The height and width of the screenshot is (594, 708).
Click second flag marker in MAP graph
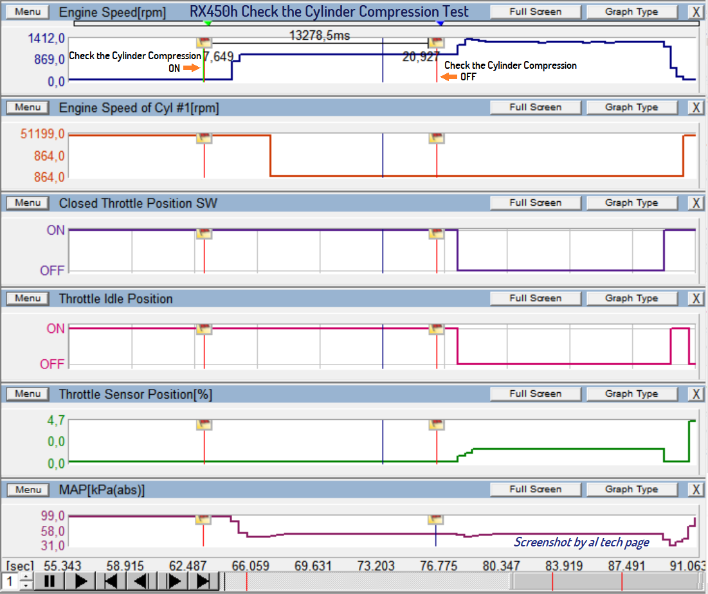436,519
